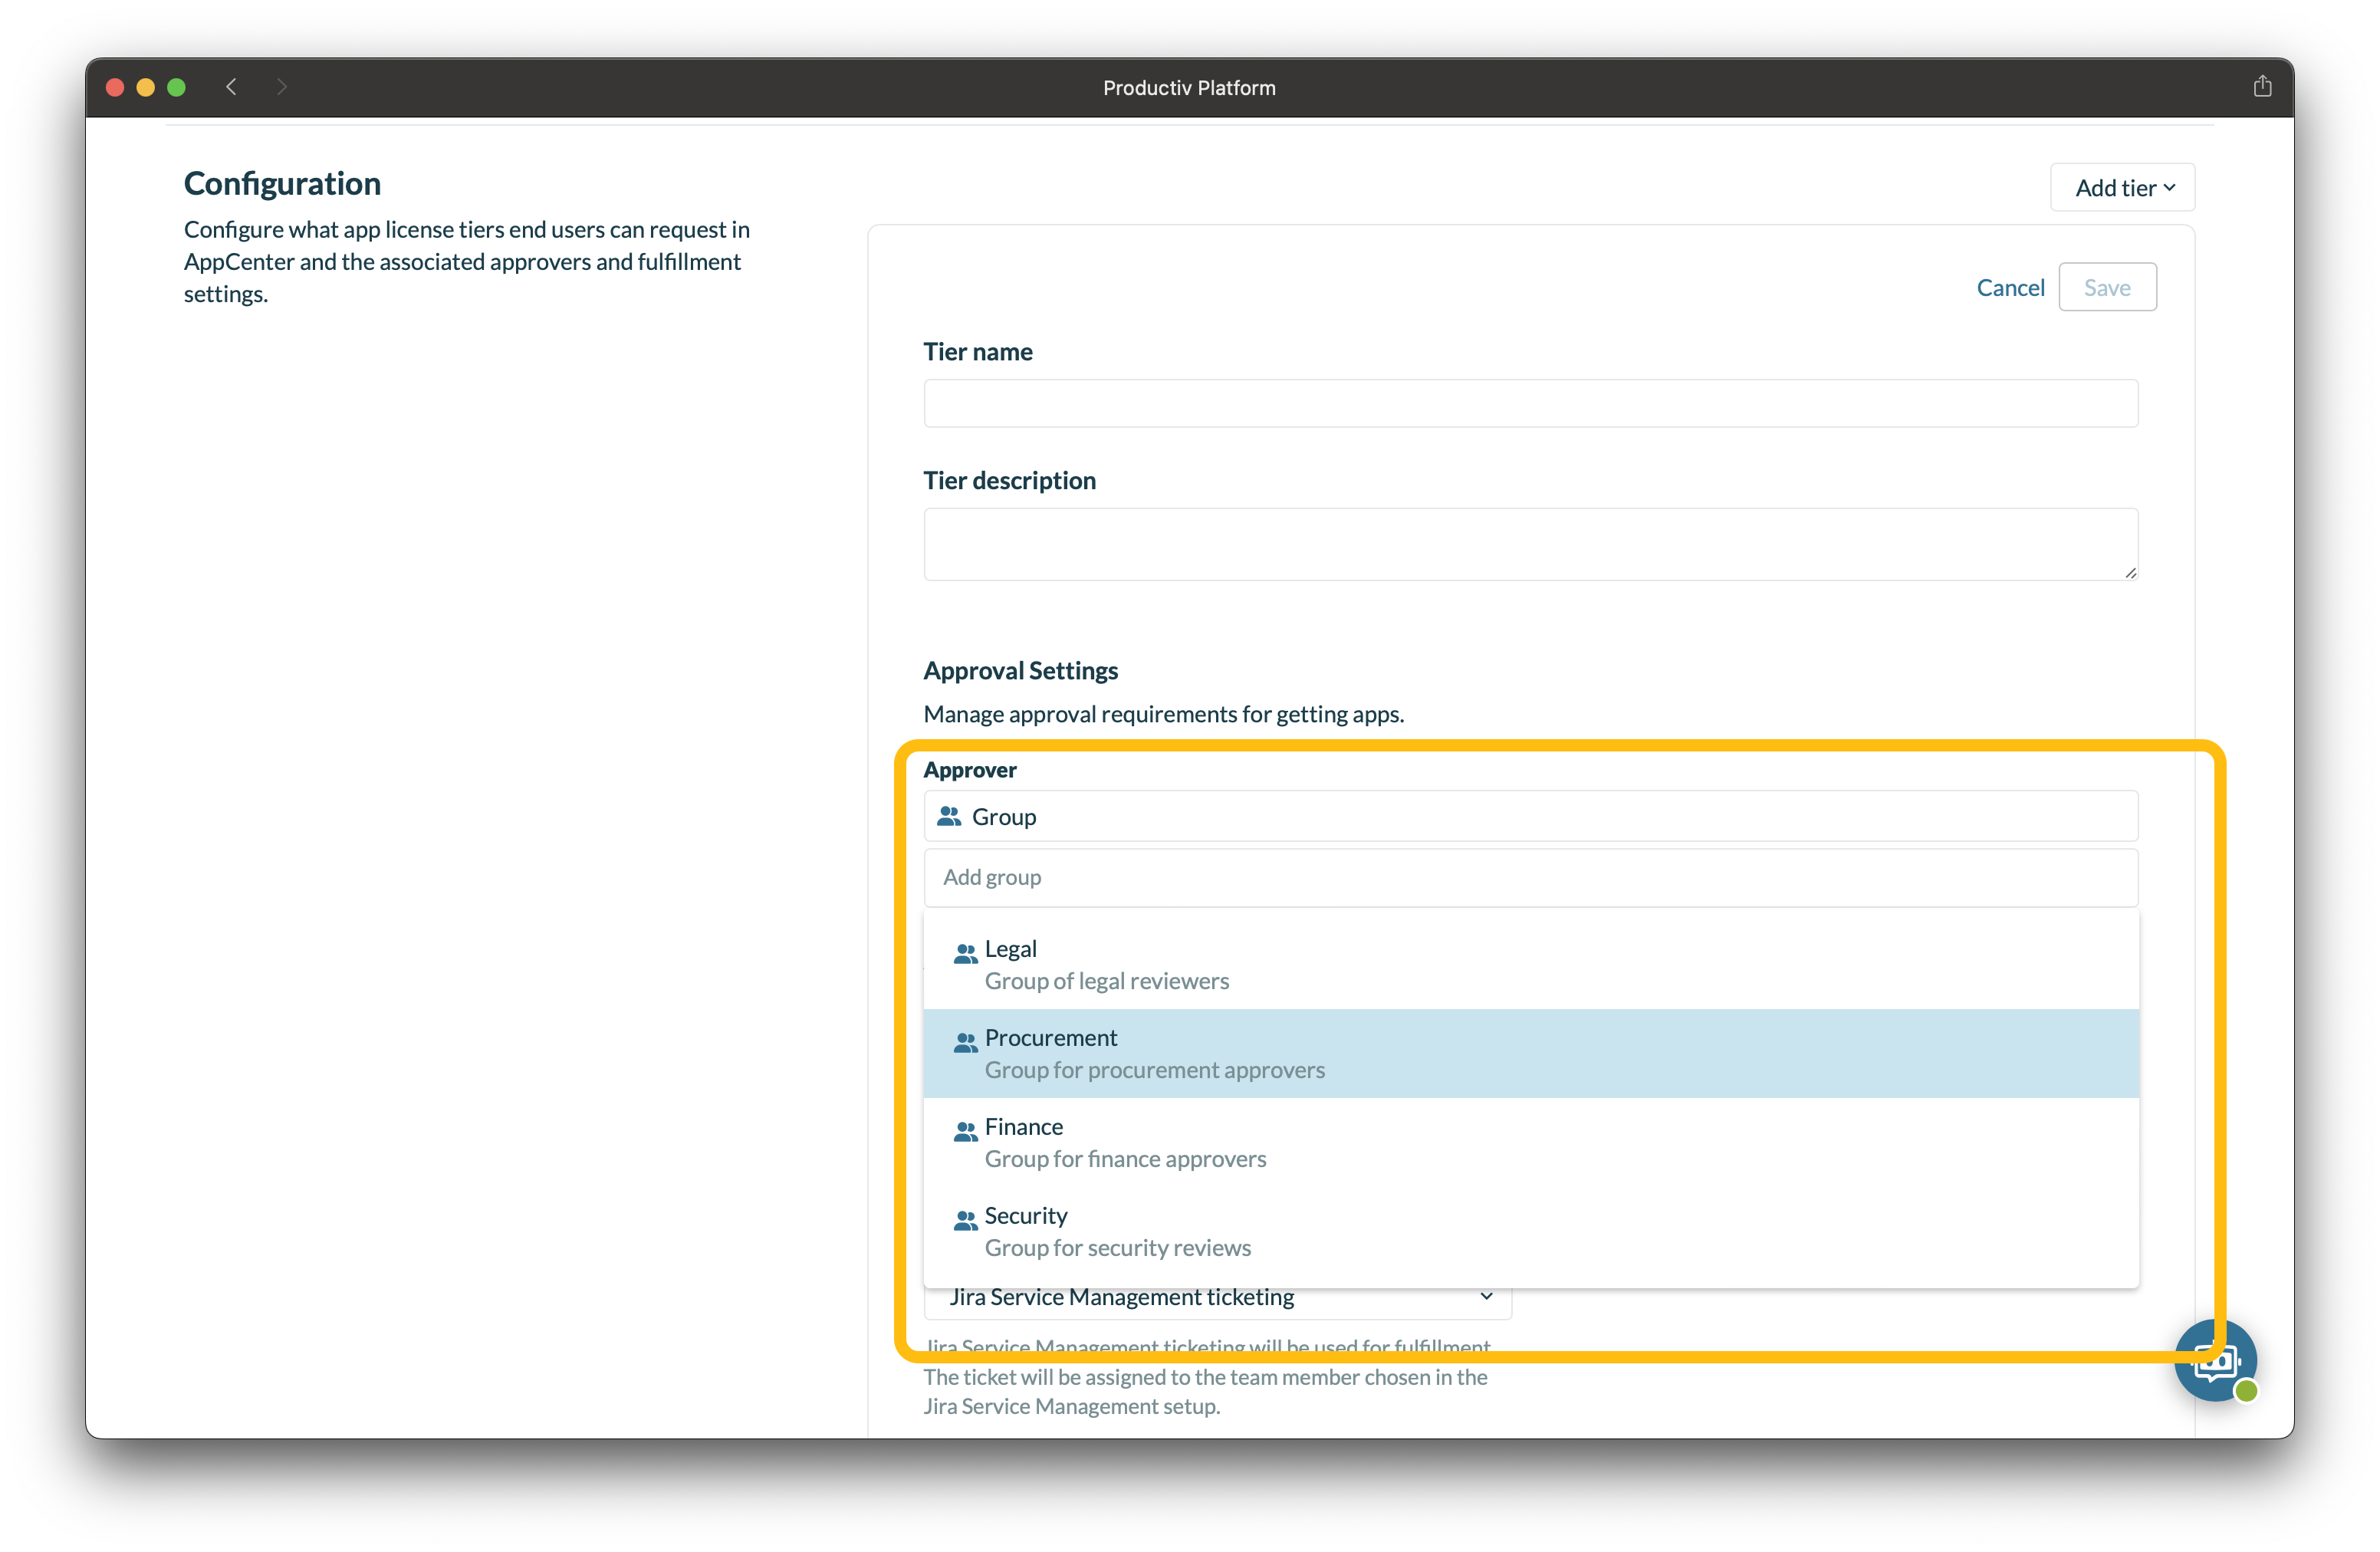Screen dimensions: 2380x1552
Task: Focus the Tier description text area
Action: (1530, 544)
